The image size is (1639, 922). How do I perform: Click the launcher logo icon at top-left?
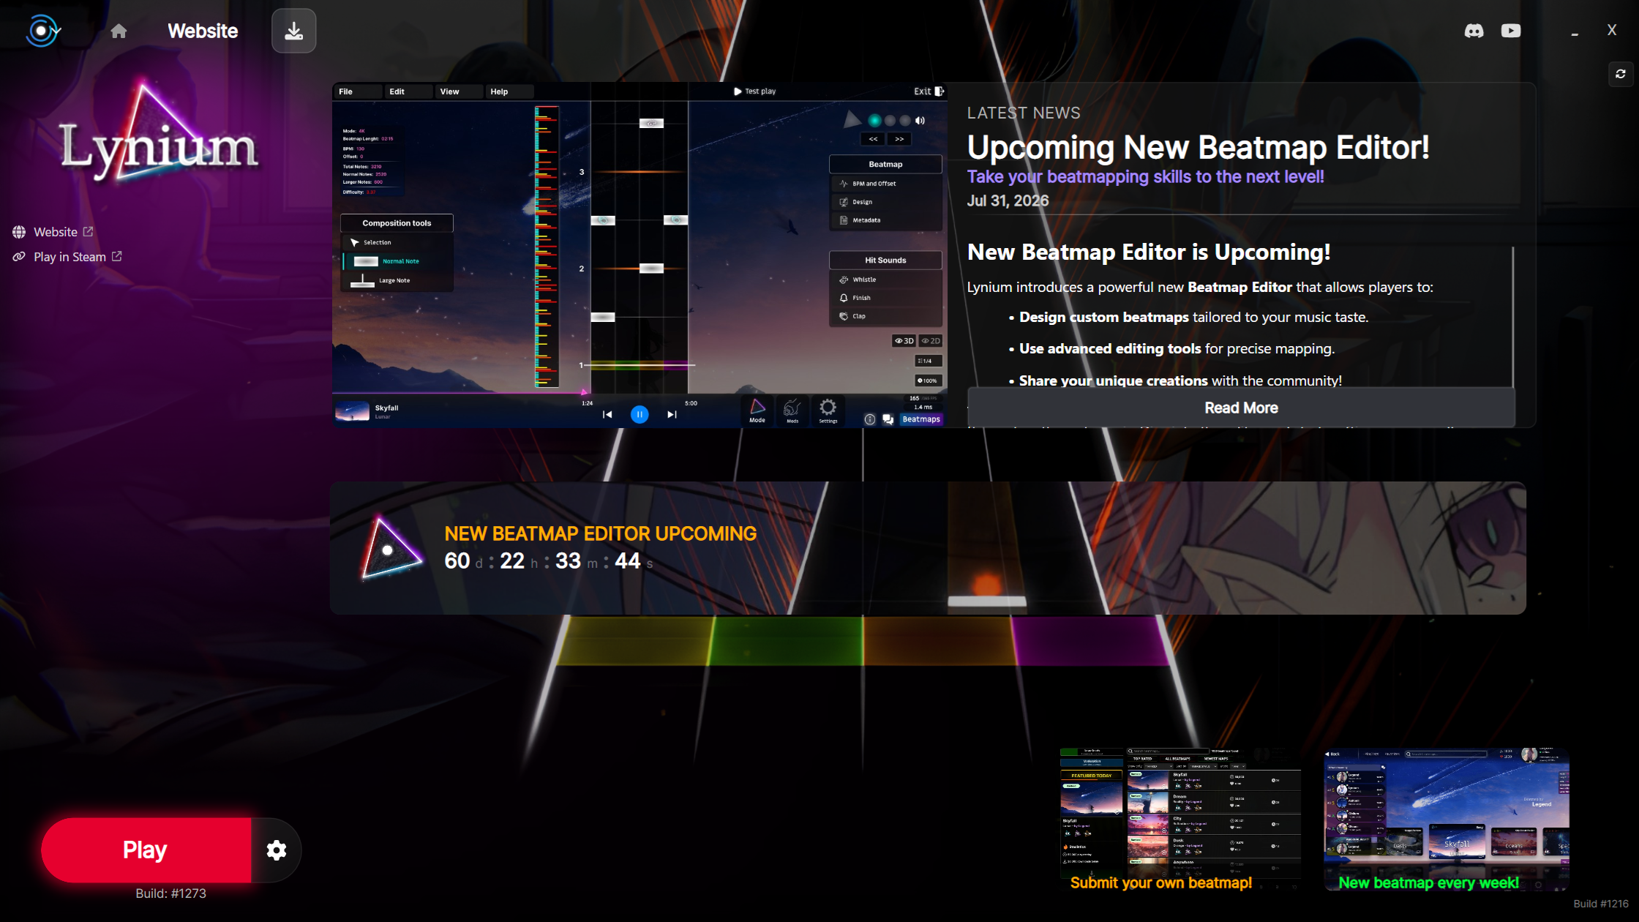coord(42,31)
